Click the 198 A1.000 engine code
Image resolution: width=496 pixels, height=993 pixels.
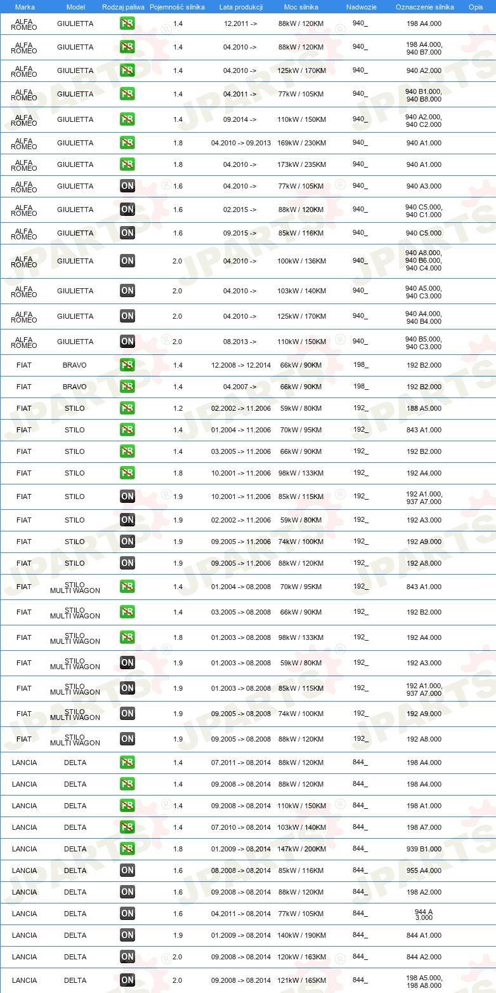click(424, 806)
